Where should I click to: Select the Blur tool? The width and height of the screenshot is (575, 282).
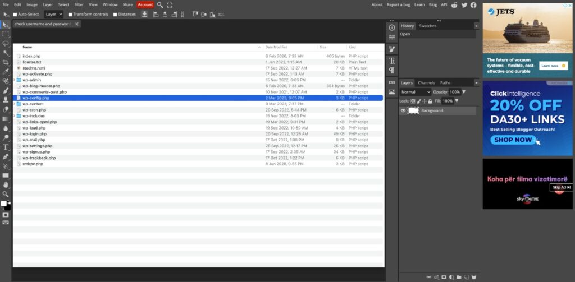pyautogui.click(x=6, y=128)
